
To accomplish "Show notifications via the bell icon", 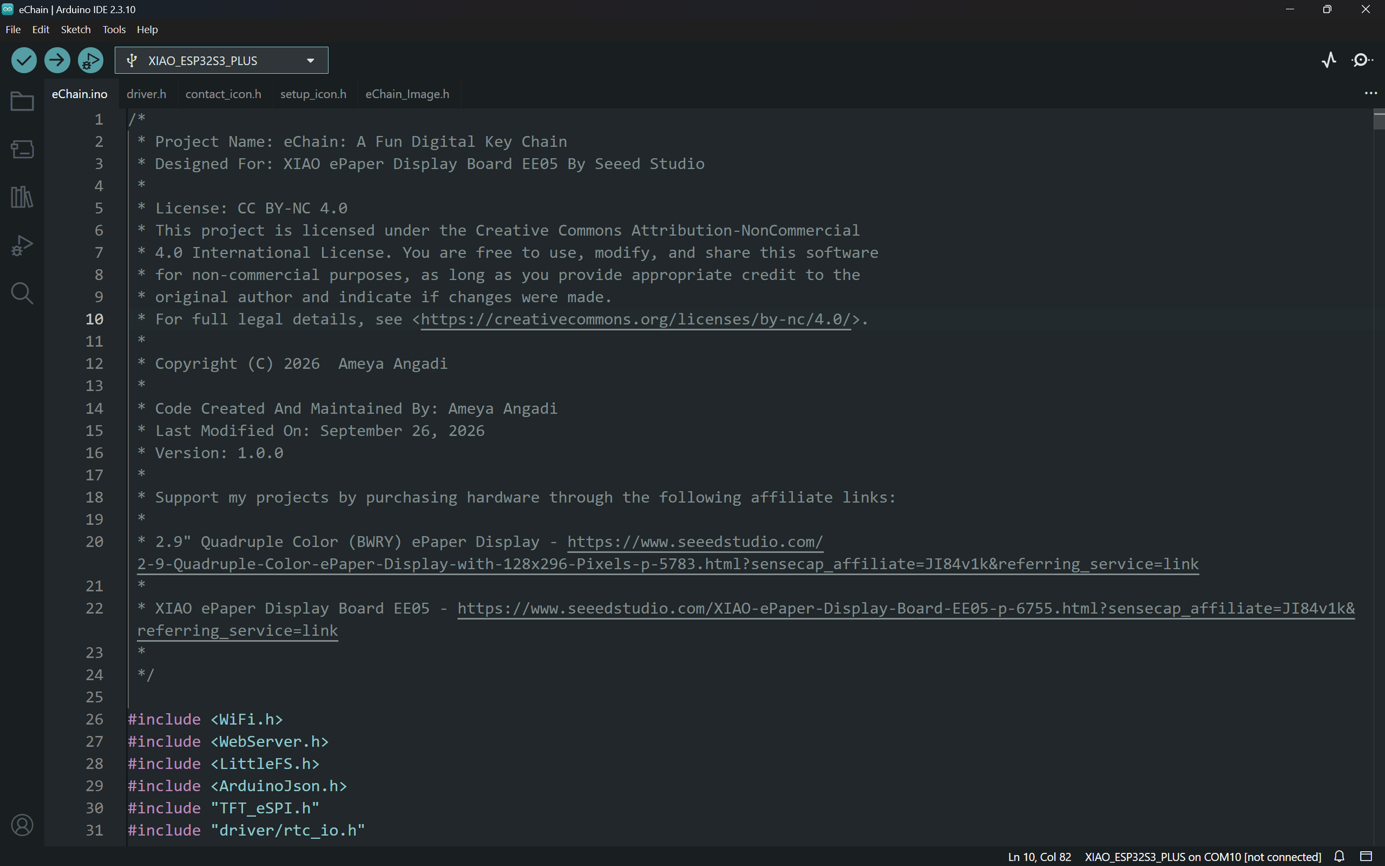I will pos(1339,856).
